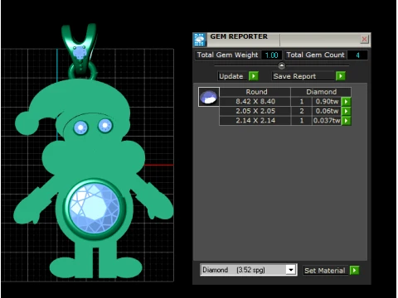The width and height of the screenshot is (398, 298).
Task: Select the bail gem at the pendant top
Action: (80, 52)
